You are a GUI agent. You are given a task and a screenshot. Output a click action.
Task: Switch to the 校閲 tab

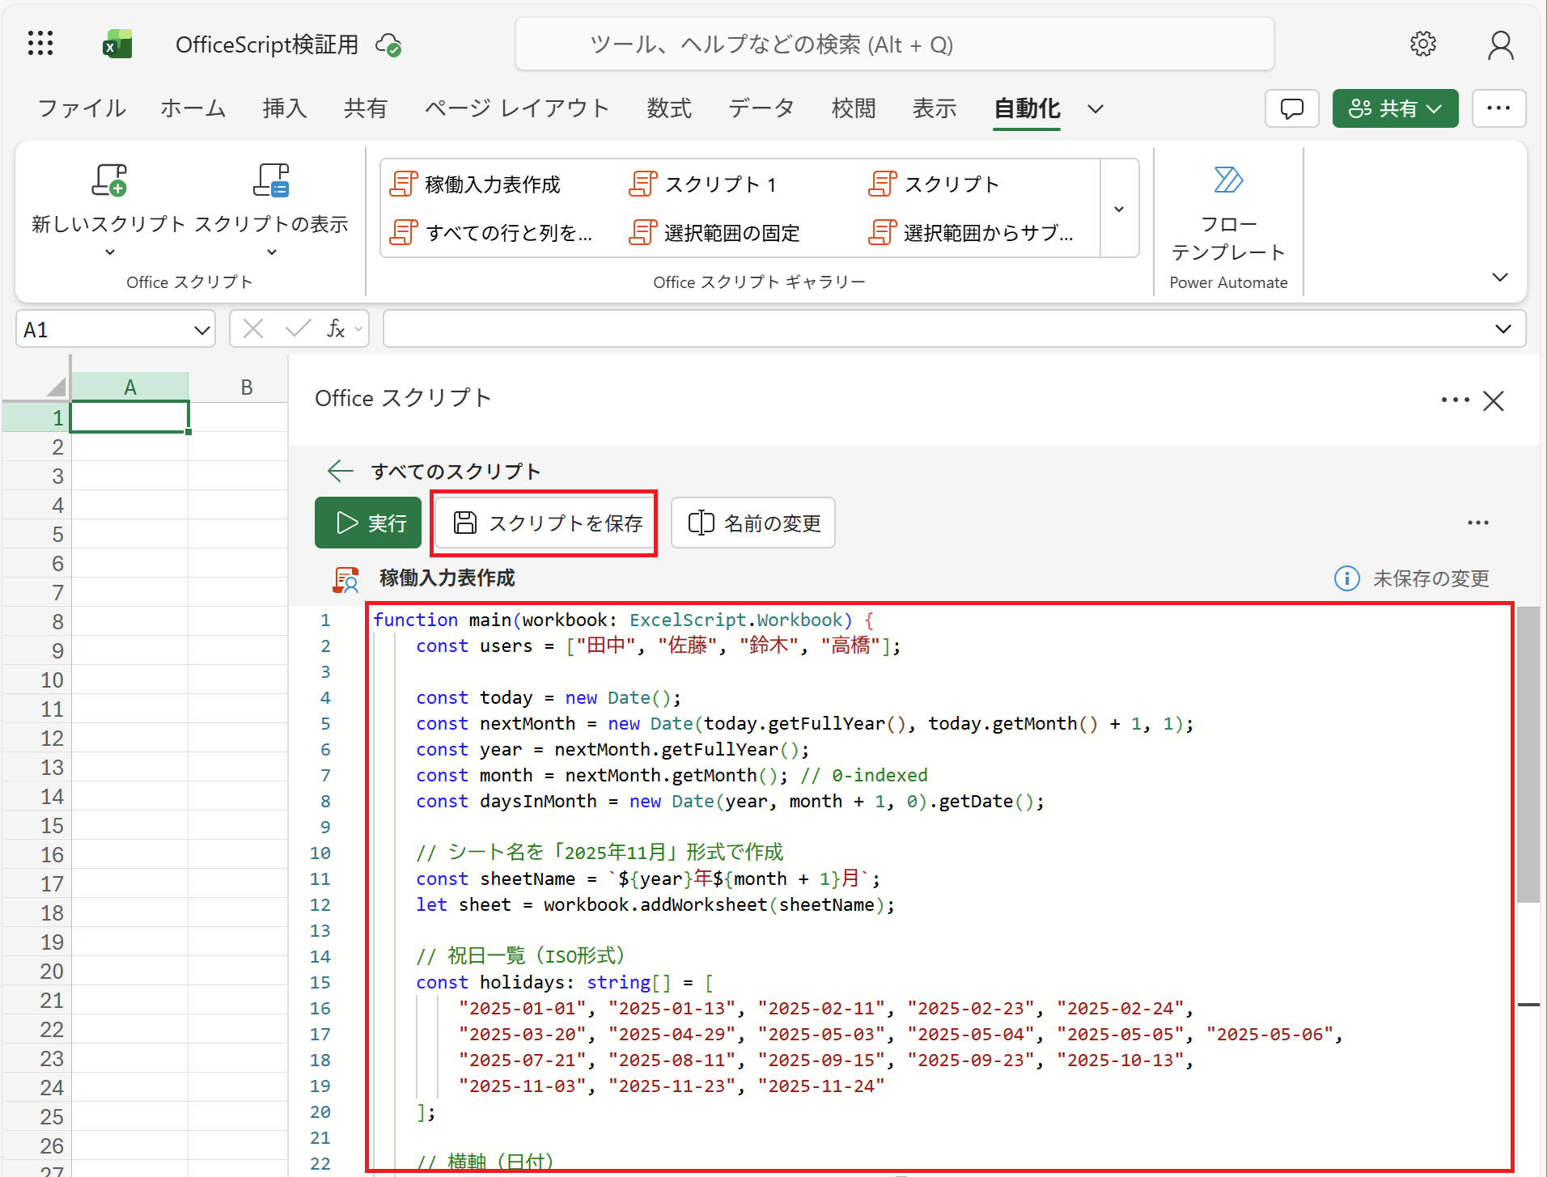point(854,108)
